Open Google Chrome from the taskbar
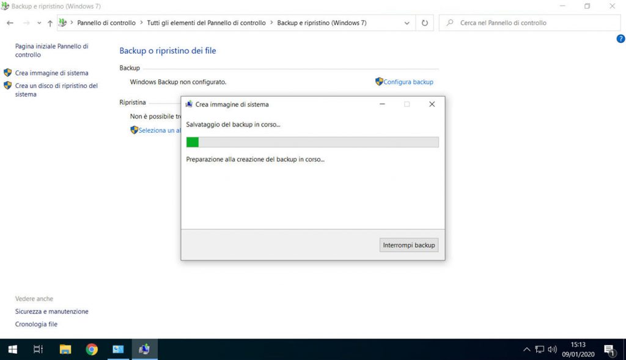Viewport: 626px width, 360px height. (92, 350)
